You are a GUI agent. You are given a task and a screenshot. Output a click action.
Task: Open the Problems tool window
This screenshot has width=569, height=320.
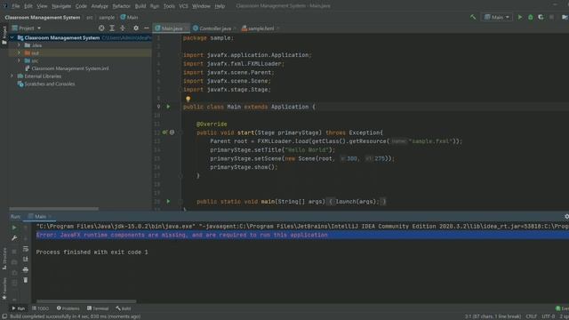coord(68,308)
